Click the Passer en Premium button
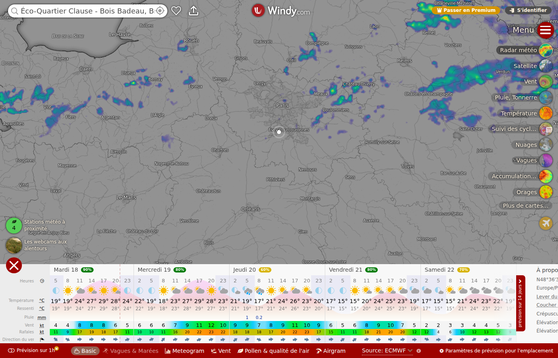This screenshot has height=358, width=558. coord(466,10)
